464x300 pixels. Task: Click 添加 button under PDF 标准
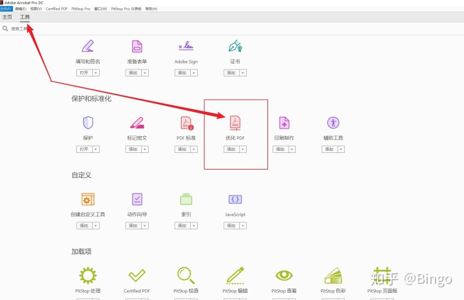pyautogui.click(x=182, y=149)
